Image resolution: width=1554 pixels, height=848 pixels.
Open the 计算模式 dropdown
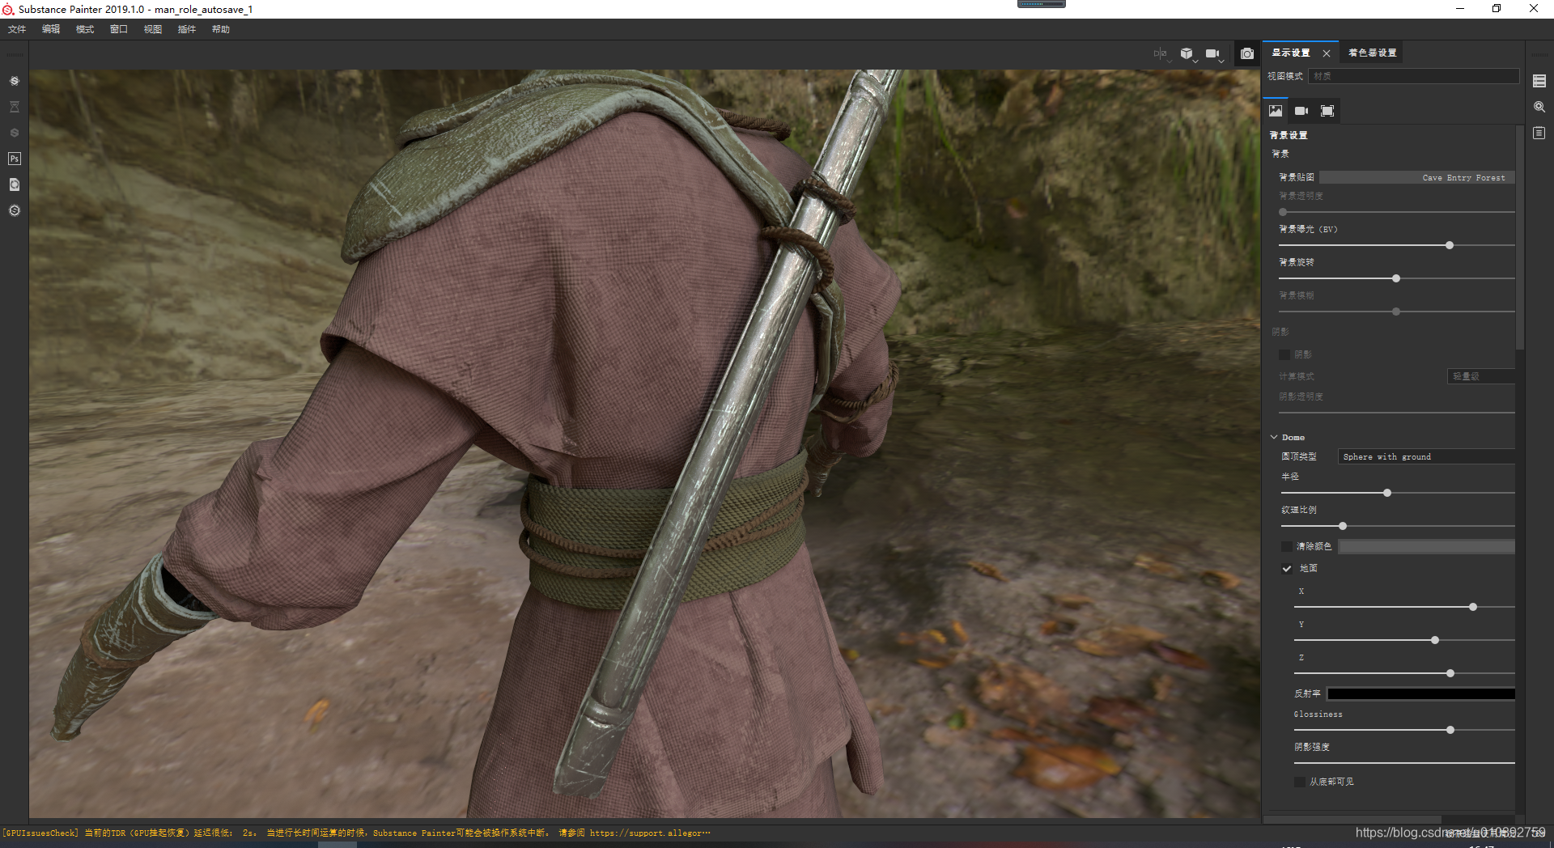(x=1480, y=376)
